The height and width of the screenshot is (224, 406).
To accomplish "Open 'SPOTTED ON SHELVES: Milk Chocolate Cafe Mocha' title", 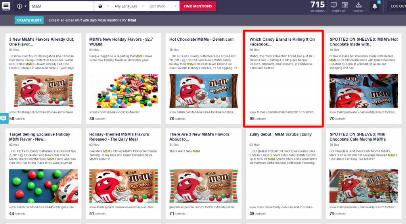I will 358,137.
